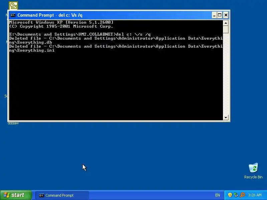Click the console scrollbar up arrow
This screenshot has width=267, height=200.
226,23
